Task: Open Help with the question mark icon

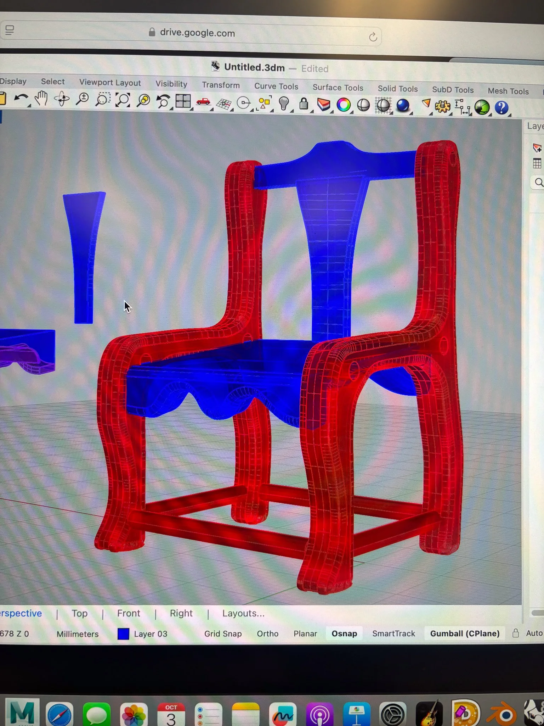Action: pyautogui.click(x=501, y=108)
